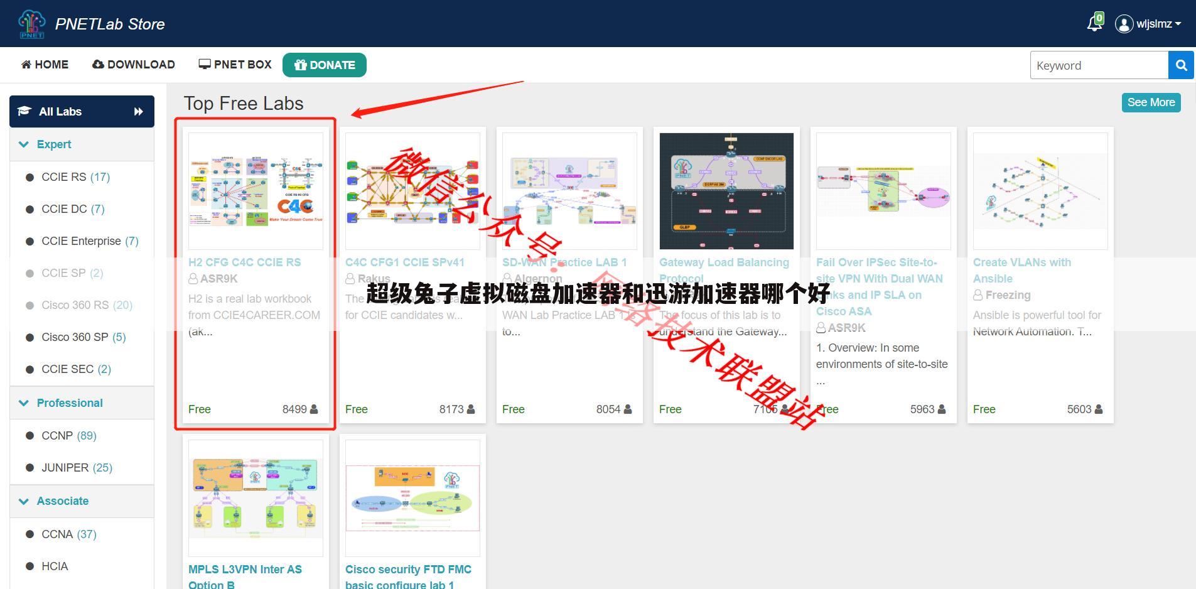
Task: Click the Top Free Labs heading
Action: coord(244,103)
